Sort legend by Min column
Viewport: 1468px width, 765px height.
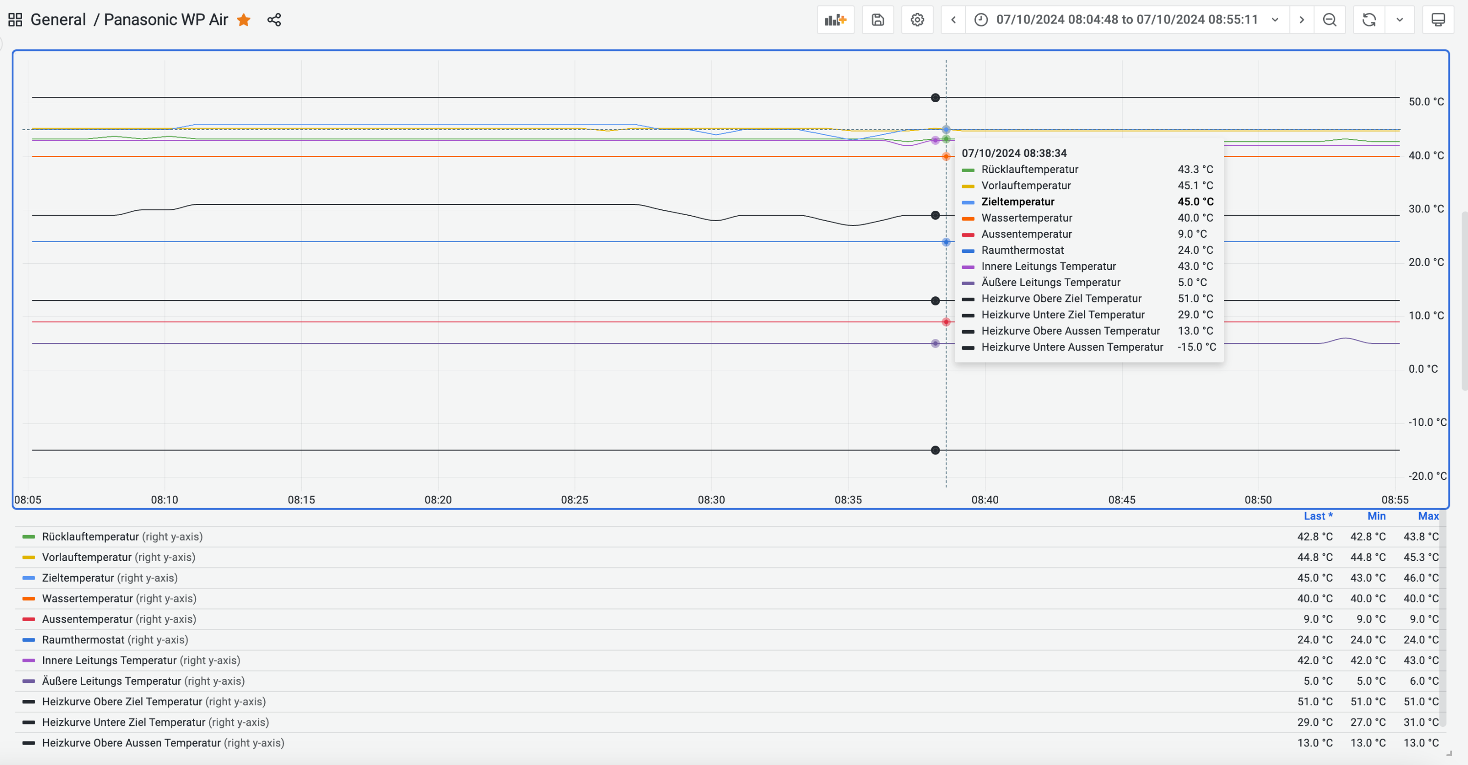(x=1376, y=516)
